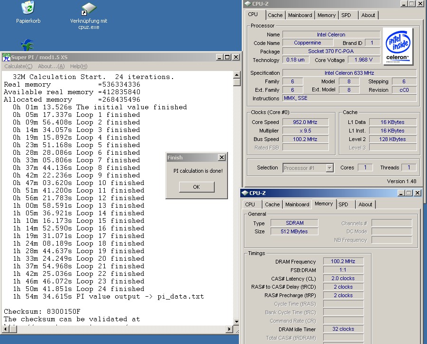The width and height of the screenshot is (427, 344).
Task: Switch to About tab in lower CPU-Z
Action: pos(365,204)
